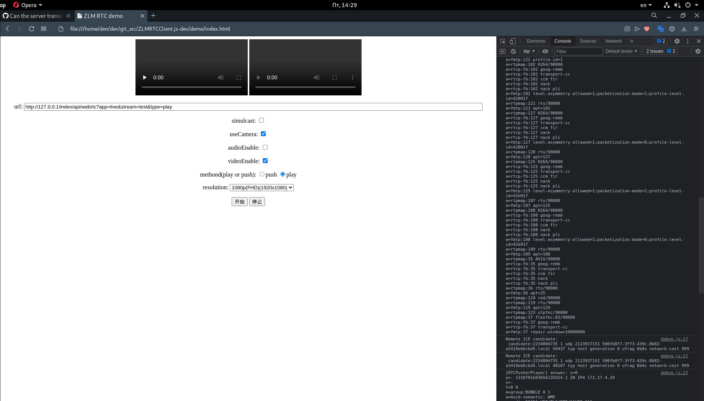Play the first video

coord(145,77)
